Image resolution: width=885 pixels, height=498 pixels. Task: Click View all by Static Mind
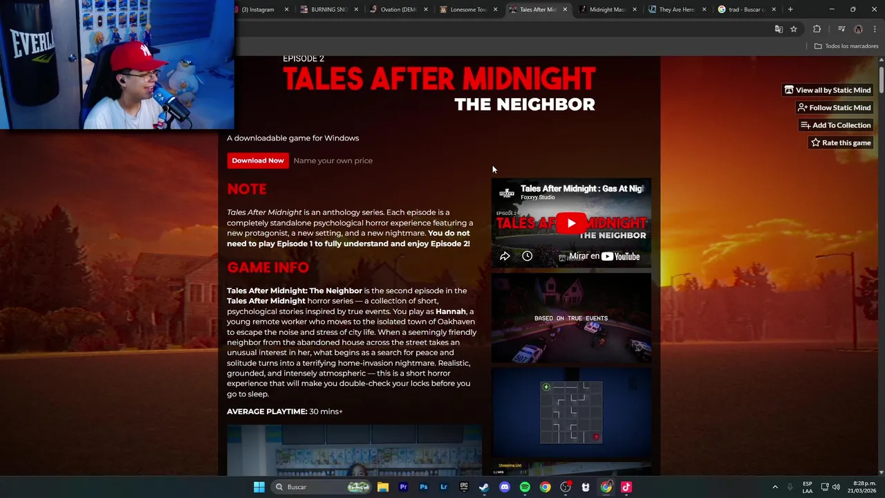pos(827,90)
